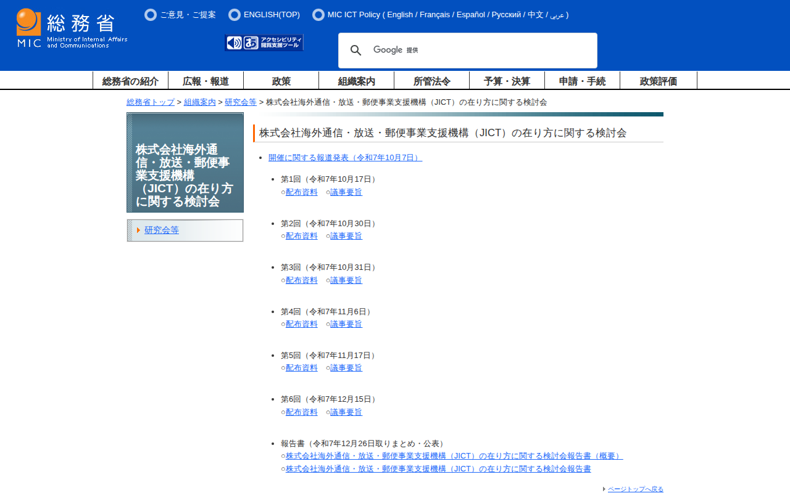
Task: Open the report summary (概要) link
Action: tap(454, 456)
